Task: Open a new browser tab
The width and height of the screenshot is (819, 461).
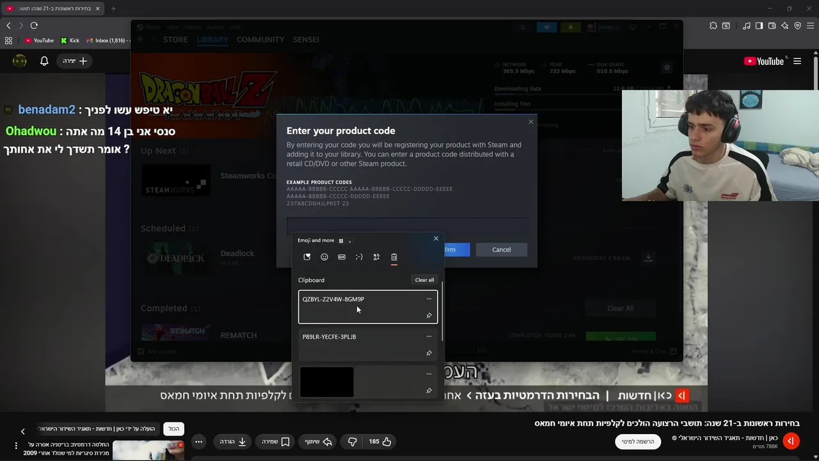Action: coord(113,8)
